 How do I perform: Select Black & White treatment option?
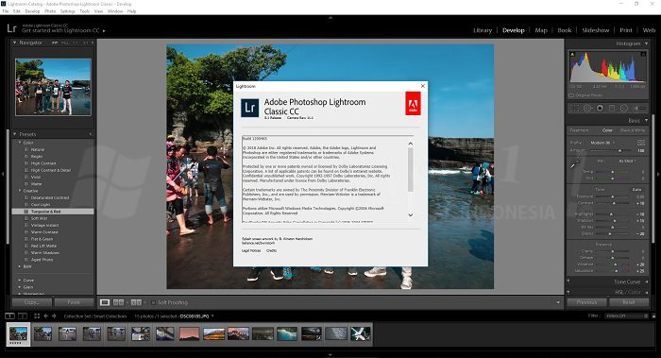[633, 130]
